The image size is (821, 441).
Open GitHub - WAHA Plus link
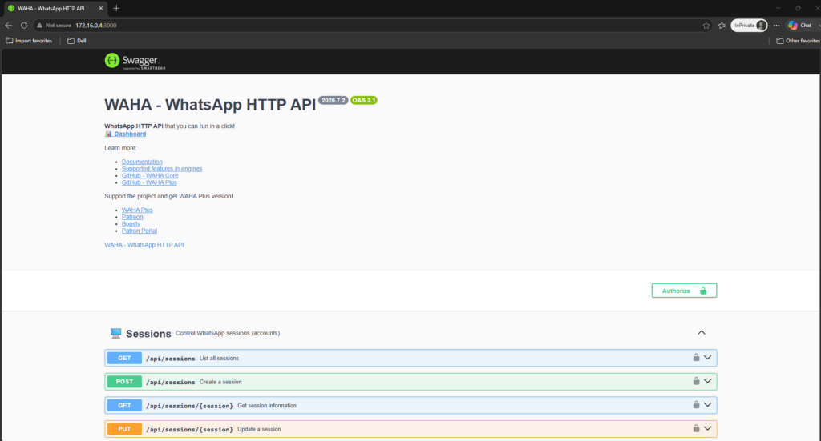pyautogui.click(x=149, y=182)
